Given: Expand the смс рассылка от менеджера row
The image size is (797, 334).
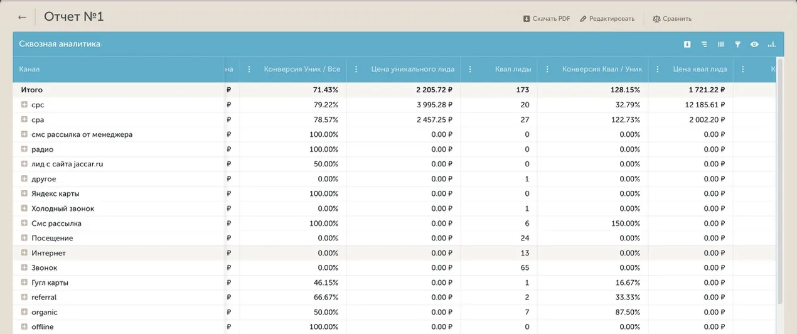Looking at the screenshot, I should click(24, 134).
